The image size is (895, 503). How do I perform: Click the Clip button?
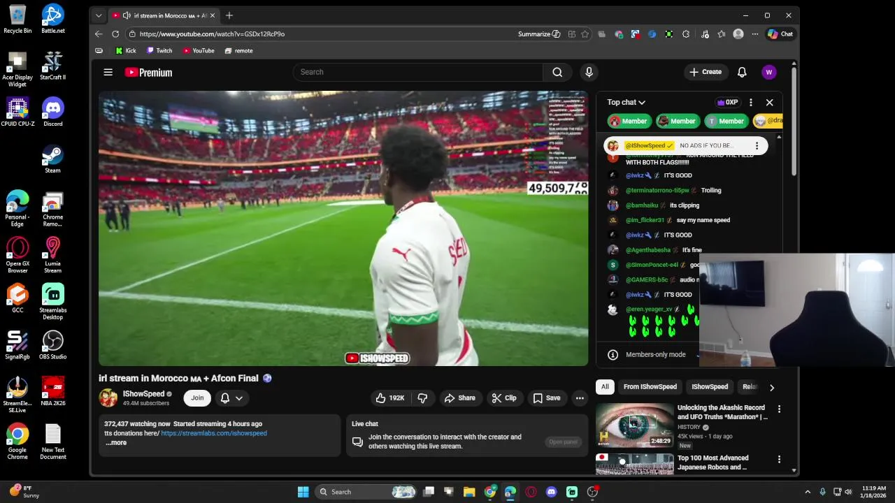pyautogui.click(x=504, y=398)
